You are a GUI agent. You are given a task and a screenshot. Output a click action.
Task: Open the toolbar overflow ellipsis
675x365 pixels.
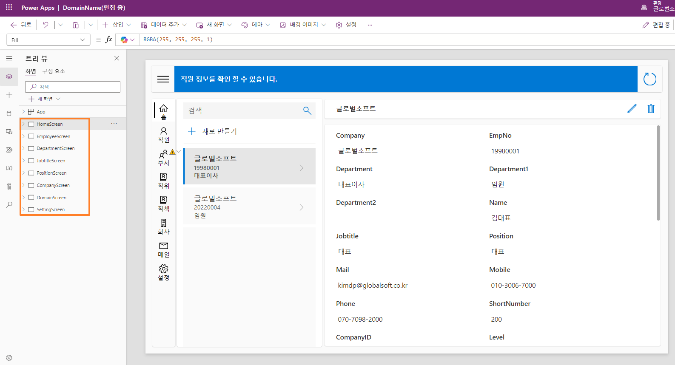(x=370, y=25)
